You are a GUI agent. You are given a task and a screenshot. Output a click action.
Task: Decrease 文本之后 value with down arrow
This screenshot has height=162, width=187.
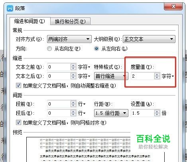(x=73, y=78)
